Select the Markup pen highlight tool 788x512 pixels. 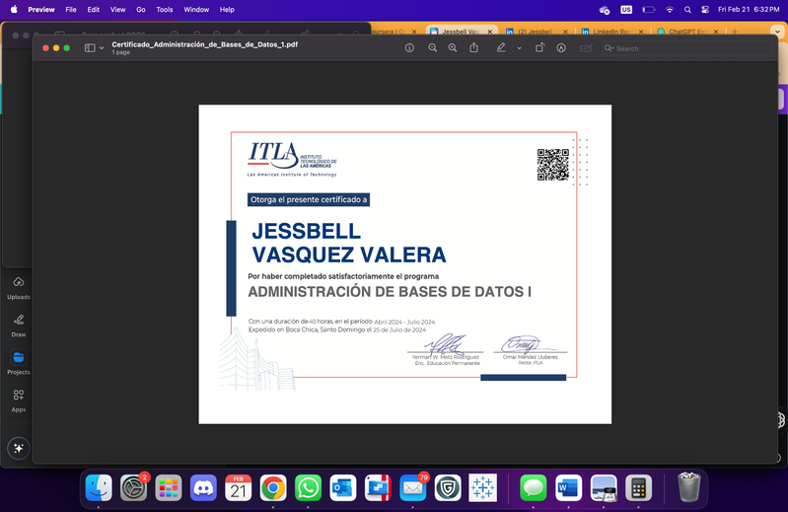[501, 47]
